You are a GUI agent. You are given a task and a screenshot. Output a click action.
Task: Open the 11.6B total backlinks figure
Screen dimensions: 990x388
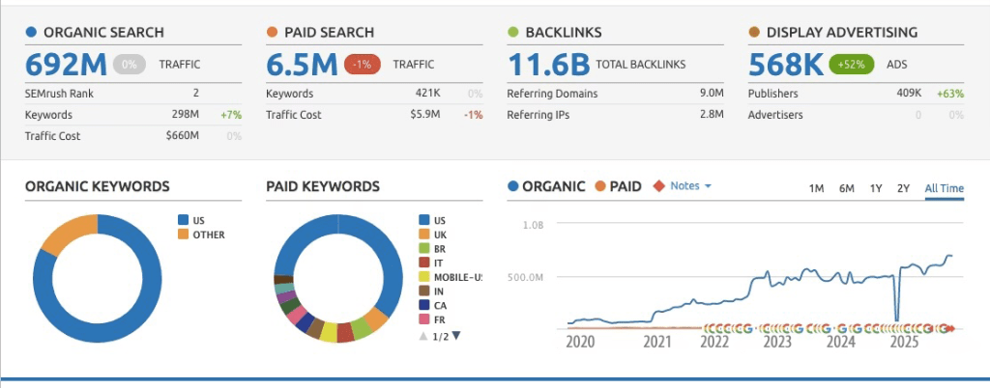pos(549,65)
